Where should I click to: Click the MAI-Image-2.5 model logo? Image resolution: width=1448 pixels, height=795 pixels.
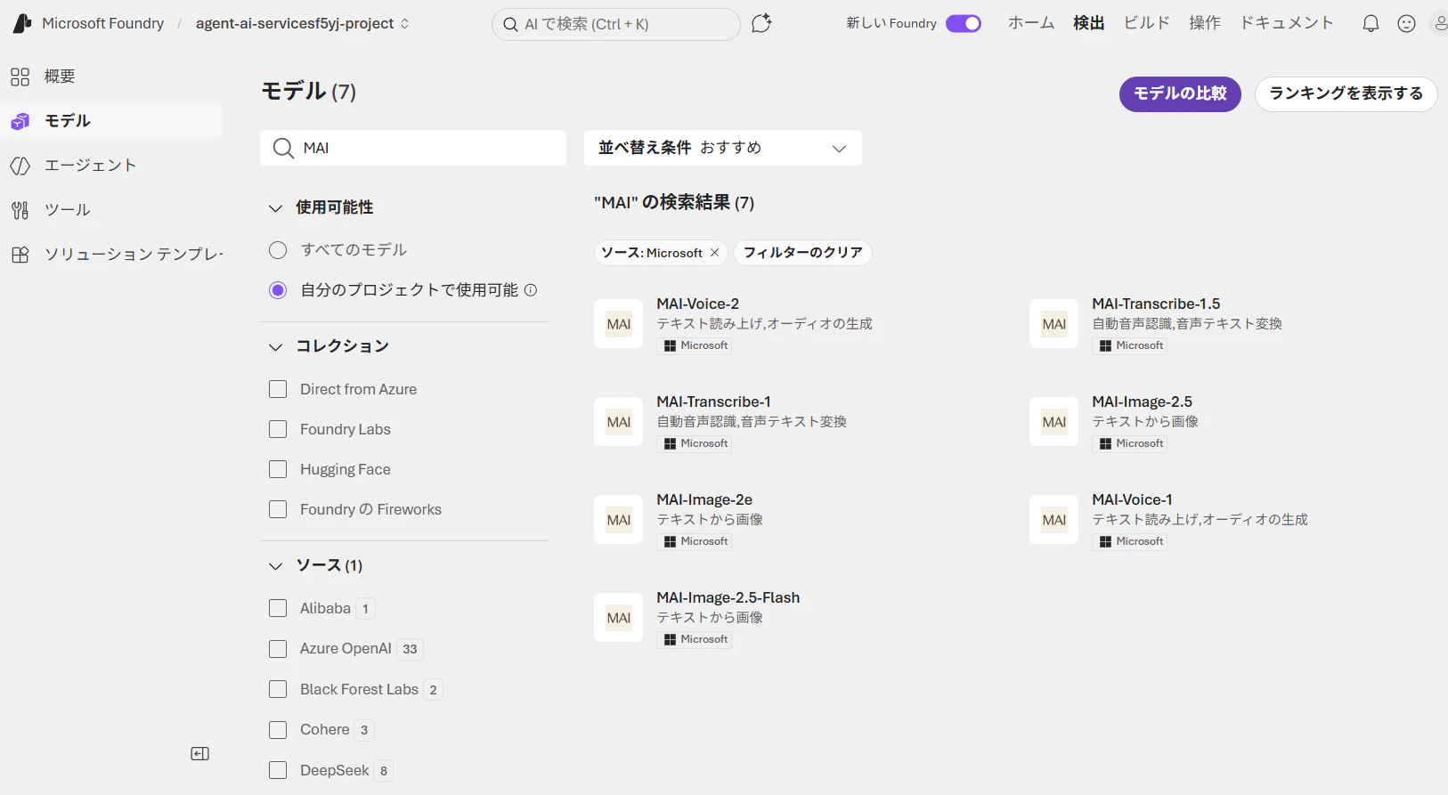click(x=1054, y=422)
